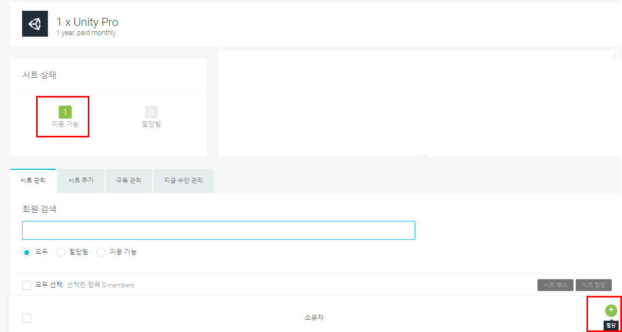The image size is (622, 332).
Task: Click the Unity logo icon
Action: click(x=35, y=24)
